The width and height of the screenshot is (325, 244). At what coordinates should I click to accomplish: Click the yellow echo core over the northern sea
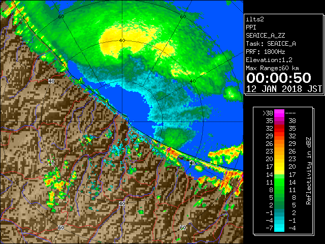[x=128, y=41]
